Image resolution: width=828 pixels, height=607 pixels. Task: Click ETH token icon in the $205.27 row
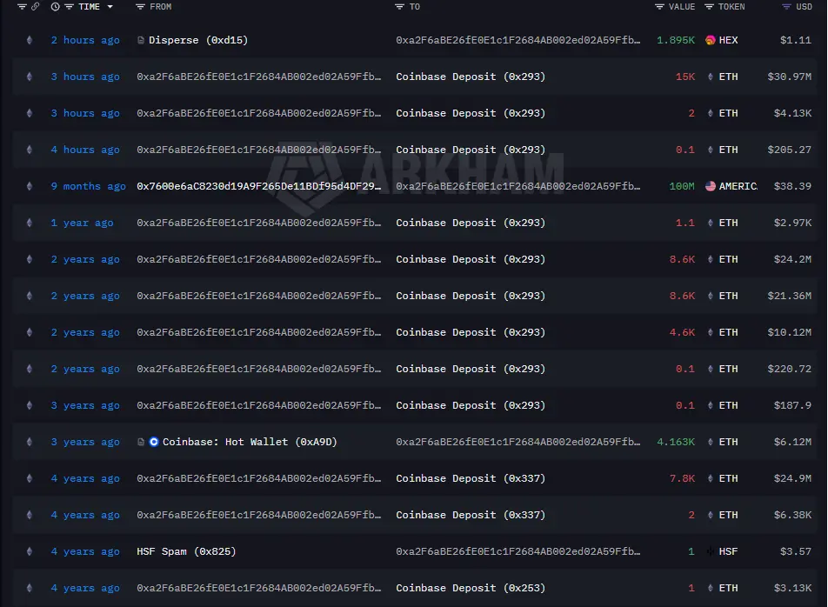pos(711,150)
